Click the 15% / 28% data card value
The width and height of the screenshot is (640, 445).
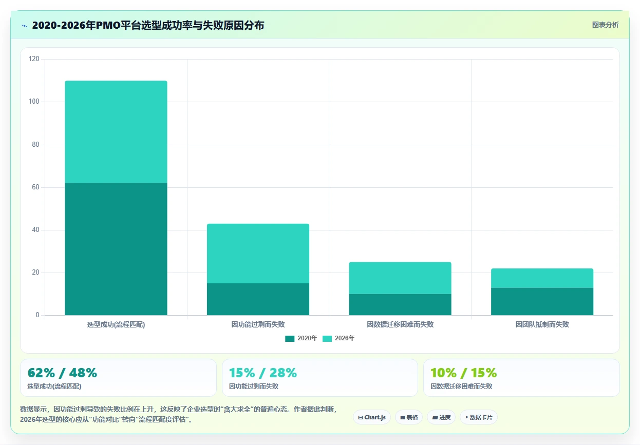[263, 373]
